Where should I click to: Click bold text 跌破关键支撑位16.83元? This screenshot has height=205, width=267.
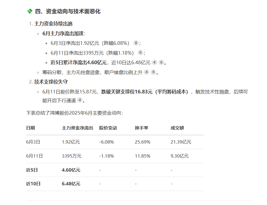pyautogui.click(x=127, y=92)
